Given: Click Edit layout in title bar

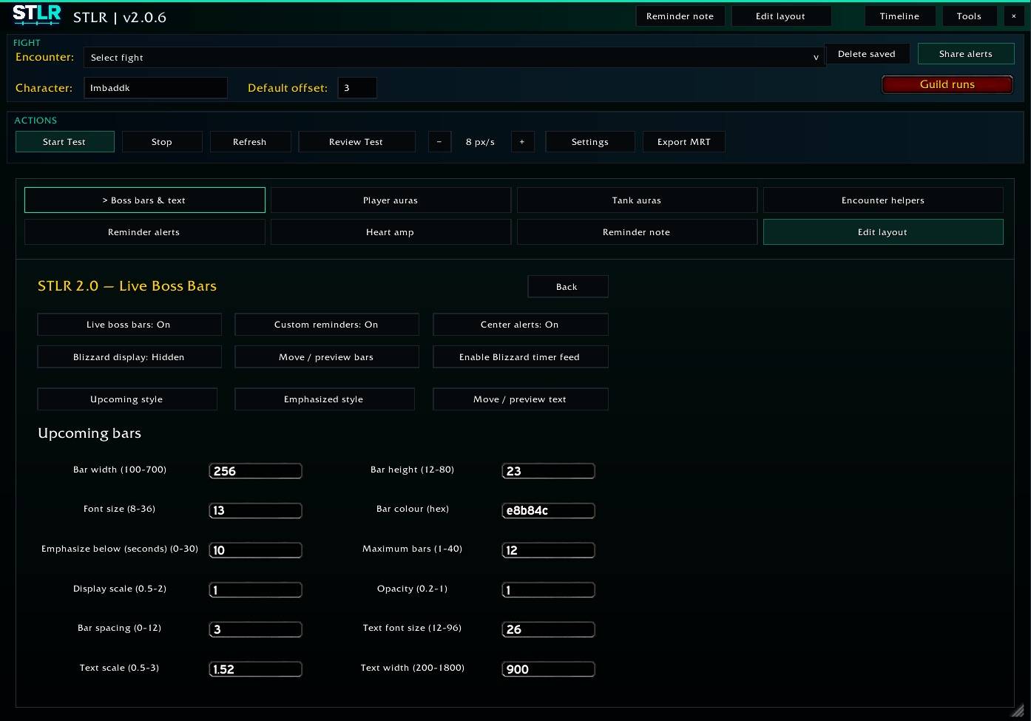Looking at the screenshot, I should click(x=781, y=16).
